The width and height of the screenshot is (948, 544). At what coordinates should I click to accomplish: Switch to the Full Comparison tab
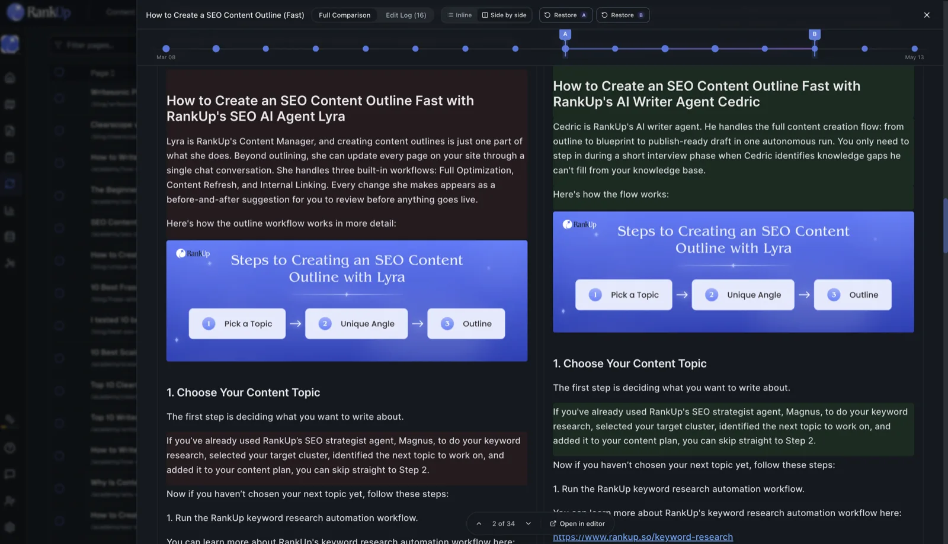[344, 15]
